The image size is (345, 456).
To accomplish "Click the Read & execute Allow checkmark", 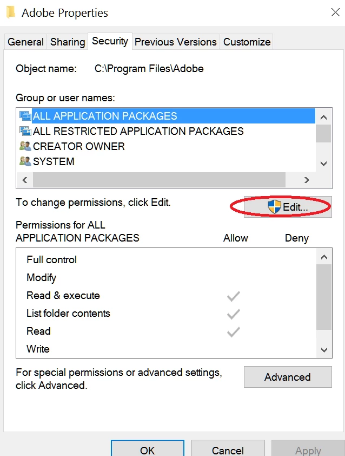I will 234,296.
